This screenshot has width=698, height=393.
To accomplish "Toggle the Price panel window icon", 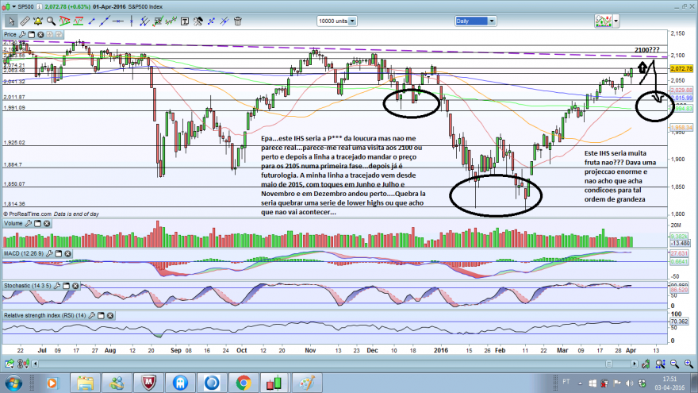I will pos(32,34).
